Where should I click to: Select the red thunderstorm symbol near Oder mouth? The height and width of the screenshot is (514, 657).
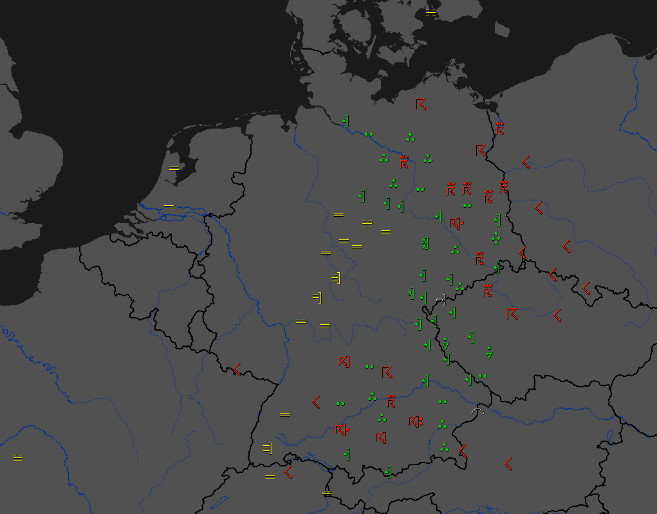point(499,129)
